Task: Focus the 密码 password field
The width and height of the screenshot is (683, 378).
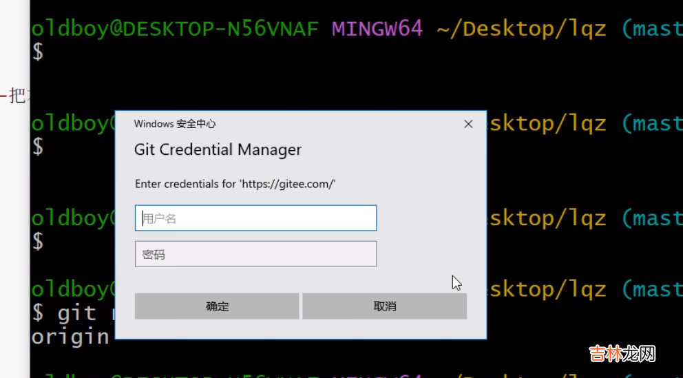Action: coord(255,254)
